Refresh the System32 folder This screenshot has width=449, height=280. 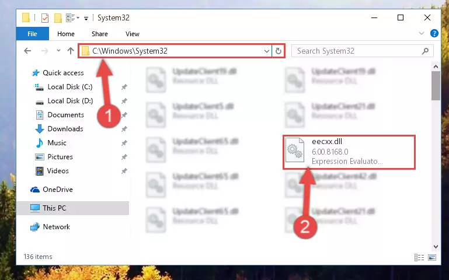279,51
